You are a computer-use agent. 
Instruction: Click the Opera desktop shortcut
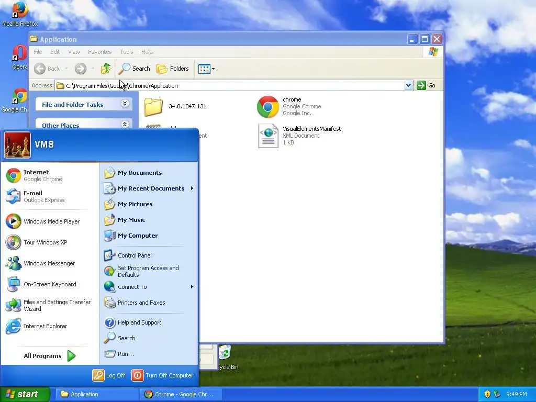click(19, 58)
